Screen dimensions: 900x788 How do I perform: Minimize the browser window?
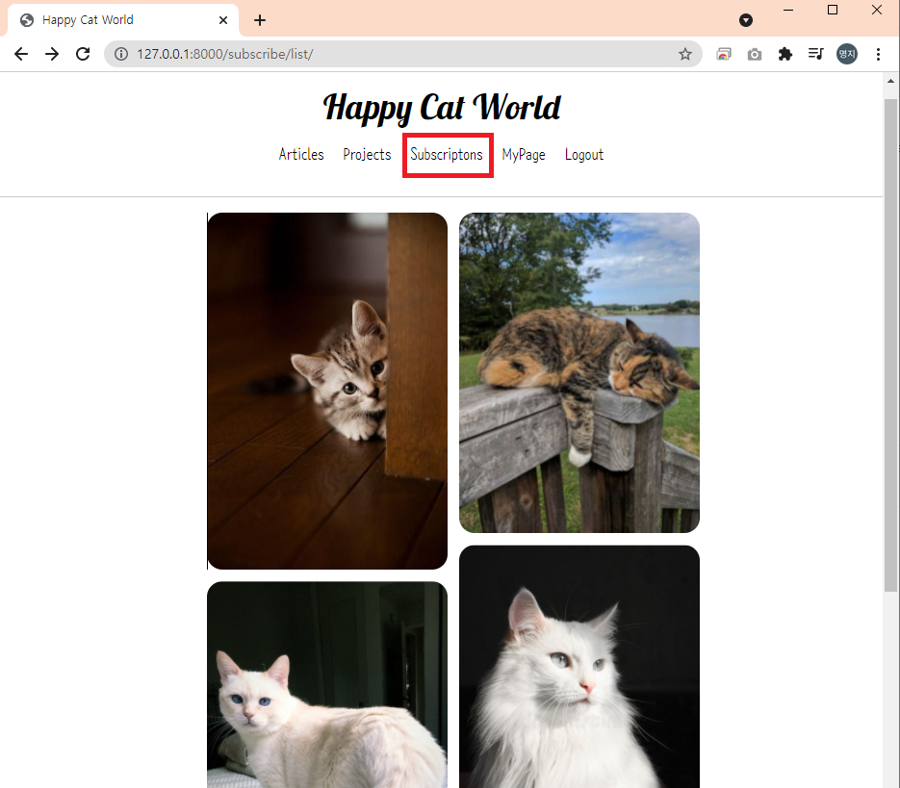tap(788, 10)
